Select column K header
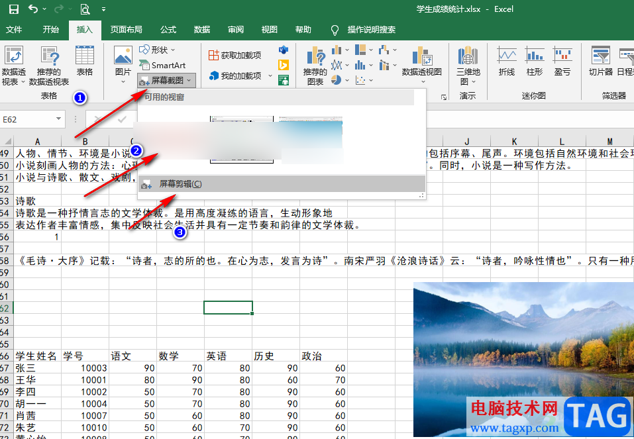Screen dimensions: 634x439 tap(514, 142)
